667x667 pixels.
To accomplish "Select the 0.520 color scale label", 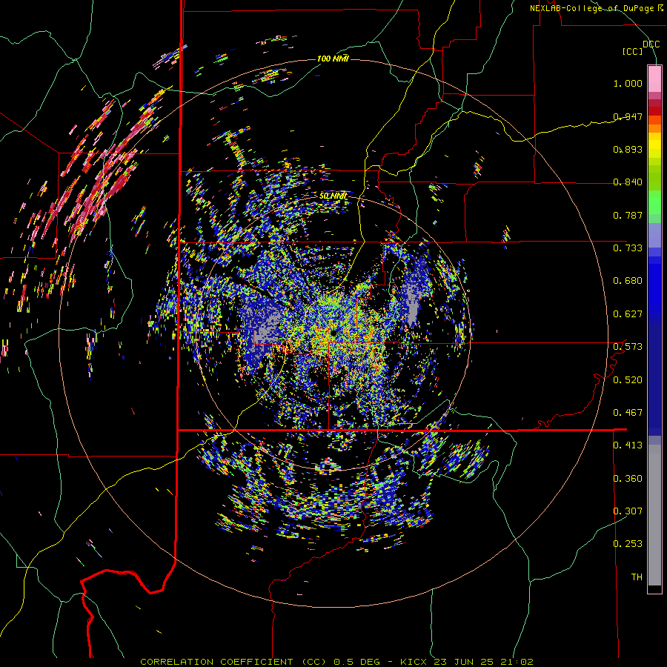I will (x=628, y=379).
